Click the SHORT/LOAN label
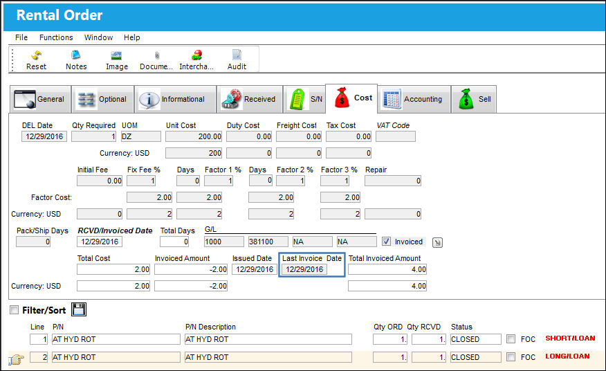Image resolution: width=606 pixels, height=371 pixels. pyautogui.click(x=570, y=338)
